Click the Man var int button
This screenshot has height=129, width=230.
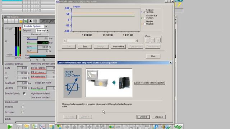click(x=36, y=34)
